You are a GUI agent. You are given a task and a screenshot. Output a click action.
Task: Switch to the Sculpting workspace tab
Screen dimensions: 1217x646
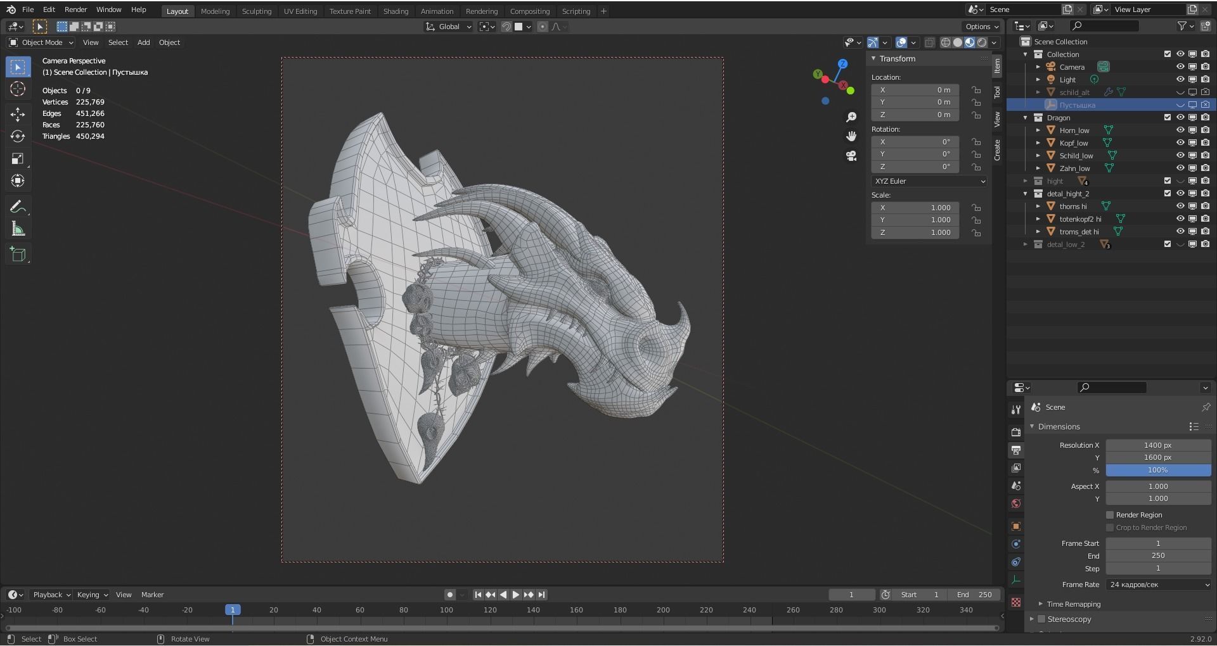257,11
